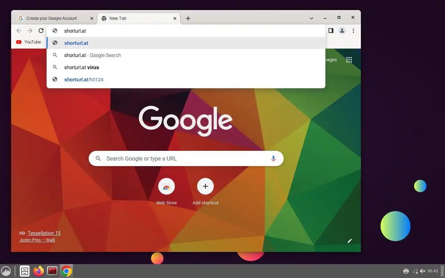The image size is (445, 278).
Task: Open the Google apps grid
Action: [x=349, y=60]
